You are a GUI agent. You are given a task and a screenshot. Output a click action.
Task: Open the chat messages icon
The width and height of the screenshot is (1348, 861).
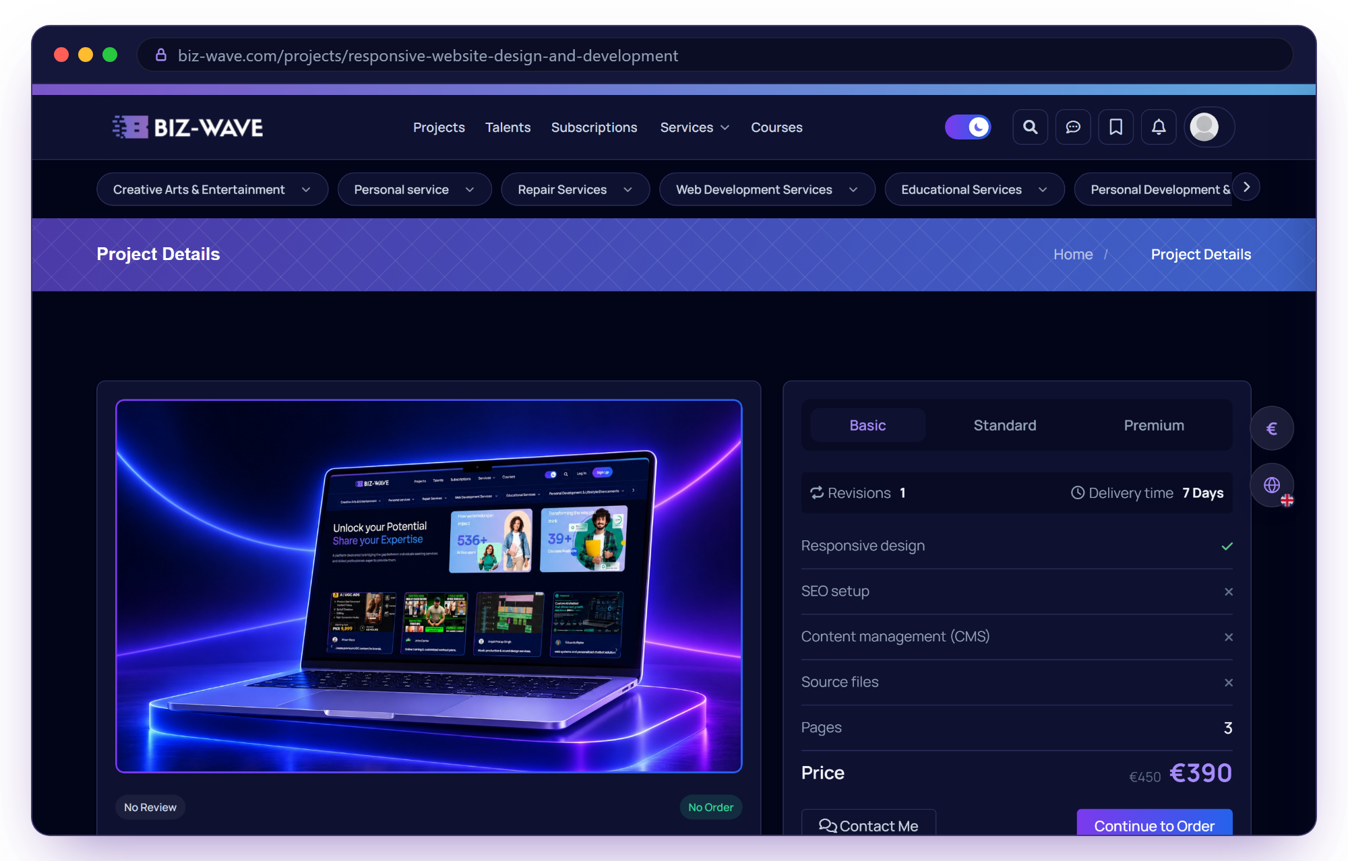click(x=1073, y=127)
